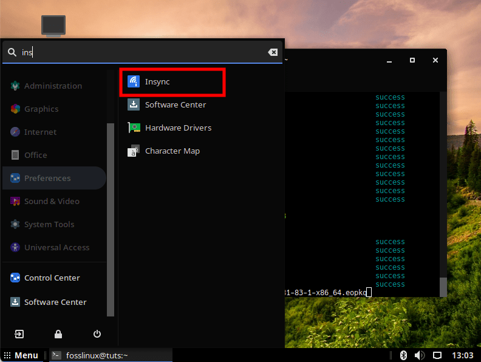Click the power shutdown icon
The width and height of the screenshot is (481, 362).
click(x=97, y=334)
